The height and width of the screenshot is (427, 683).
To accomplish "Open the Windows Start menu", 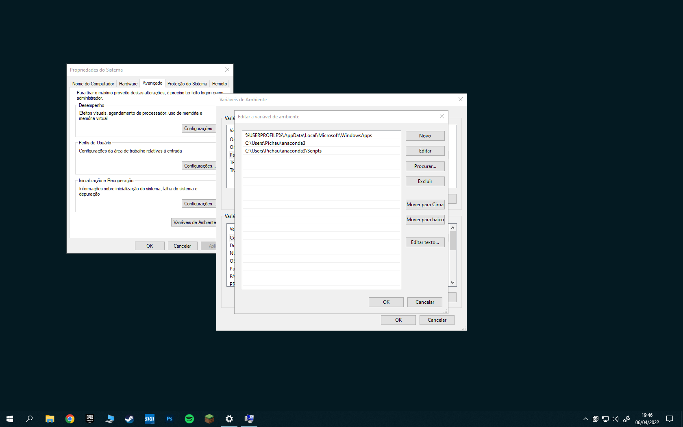I will (10, 418).
